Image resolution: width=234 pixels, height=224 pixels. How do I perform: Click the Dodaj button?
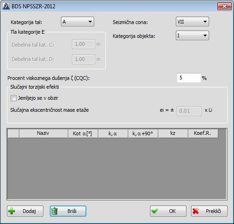tap(25, 211)
